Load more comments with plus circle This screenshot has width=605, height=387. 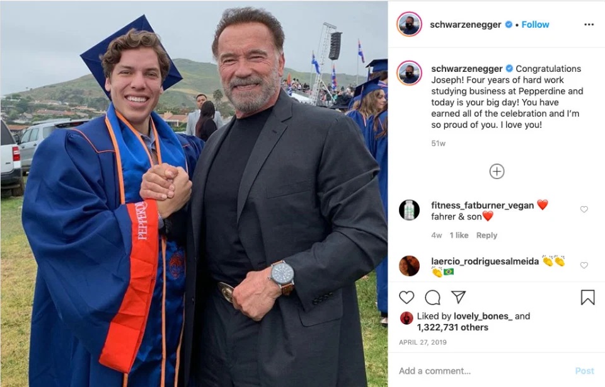(x=497, y=171)
